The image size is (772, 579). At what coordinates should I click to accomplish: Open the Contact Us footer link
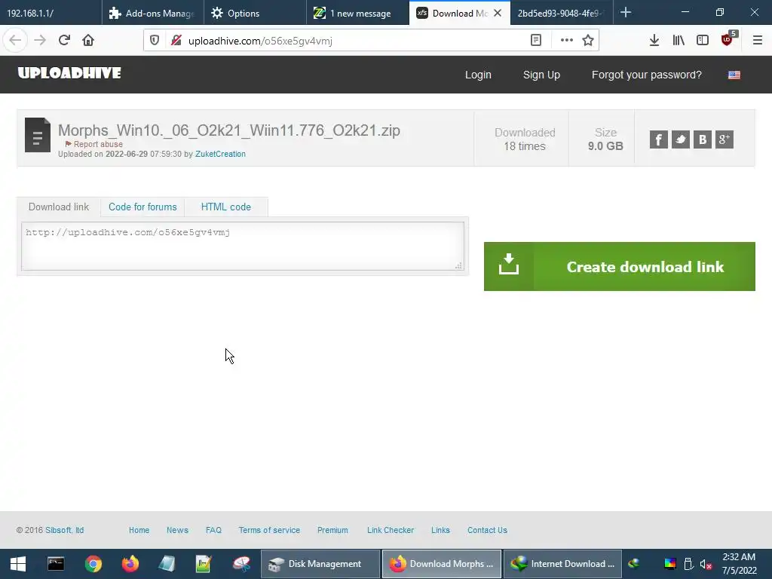(488, 530)
